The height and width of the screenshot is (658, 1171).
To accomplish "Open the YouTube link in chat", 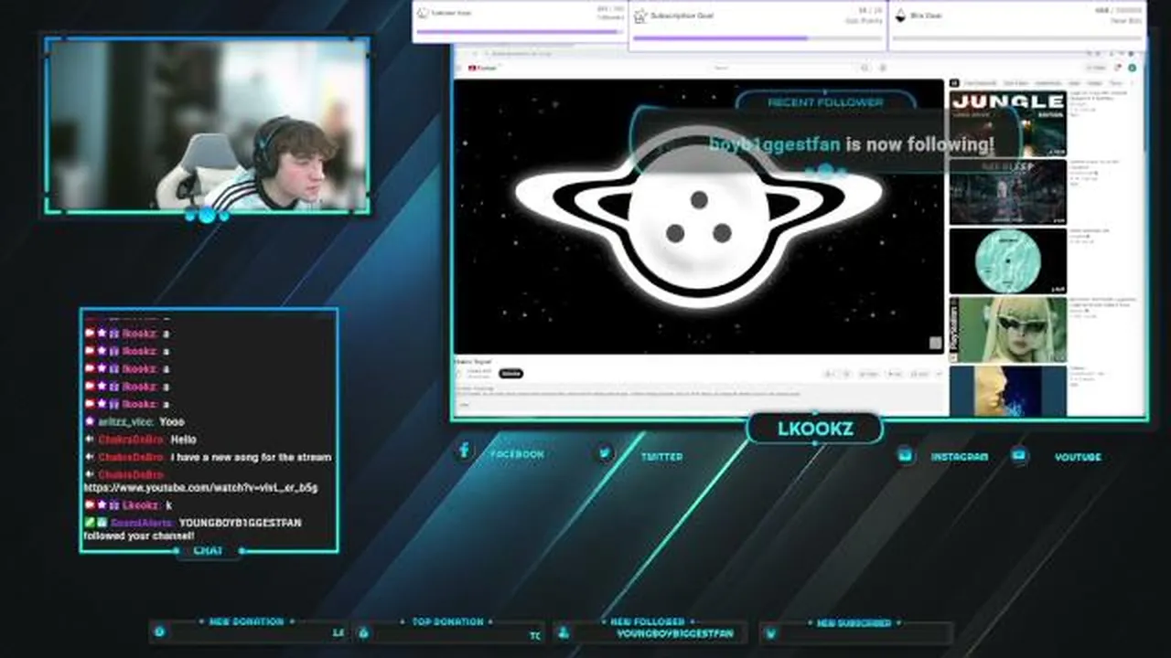I will [200, 488].
